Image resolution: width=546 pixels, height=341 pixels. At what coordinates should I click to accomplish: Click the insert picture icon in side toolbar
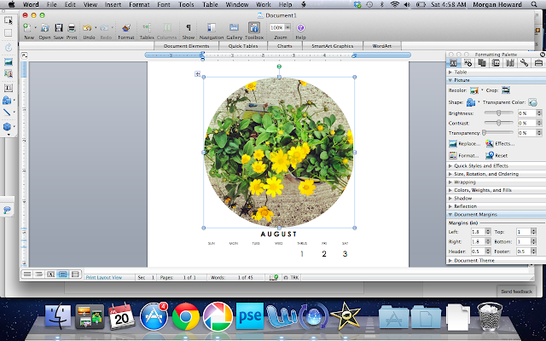pos(8,62)
